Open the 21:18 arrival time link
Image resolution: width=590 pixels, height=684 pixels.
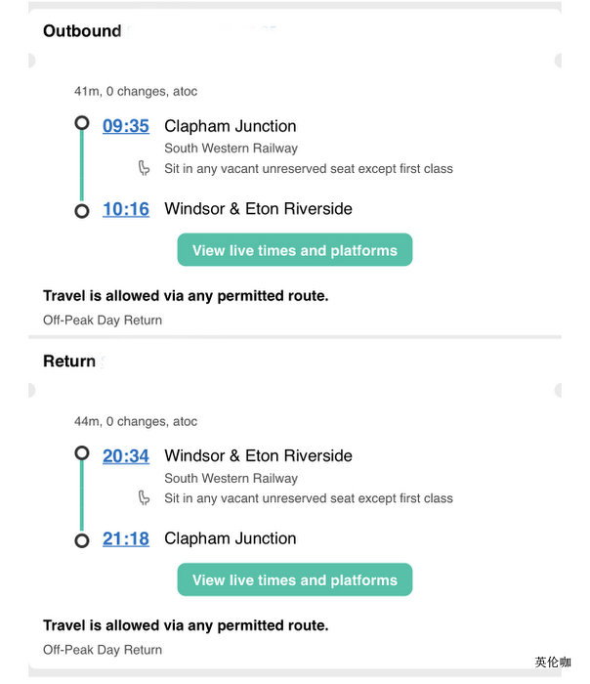coord(126,538)
